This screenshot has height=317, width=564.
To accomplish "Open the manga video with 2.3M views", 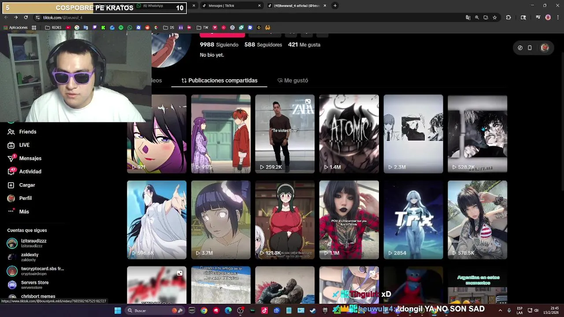I will tap(413, 134).
